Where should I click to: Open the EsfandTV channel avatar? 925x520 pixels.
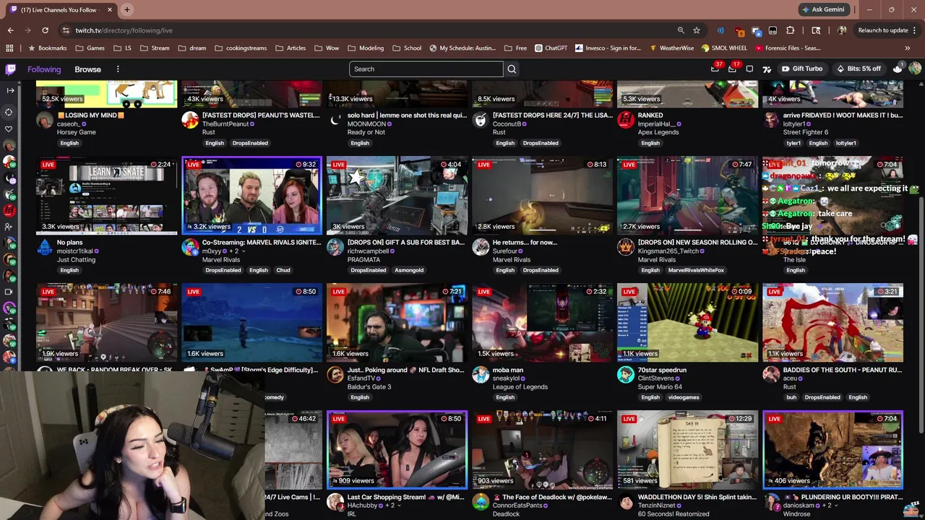click(x=335, y=374)
